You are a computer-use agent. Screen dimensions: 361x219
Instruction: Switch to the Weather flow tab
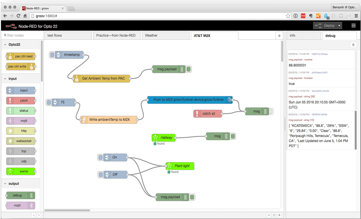pos(151,35)
